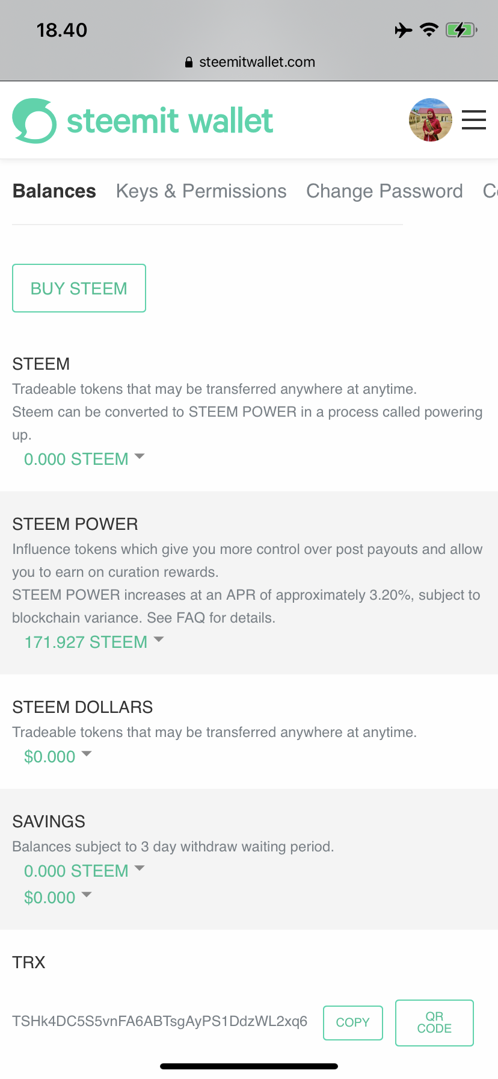This screenshot has width=498, height=1079.
Task: Tap the steemitwallet.com address bar
Action: tap(257, 62)
